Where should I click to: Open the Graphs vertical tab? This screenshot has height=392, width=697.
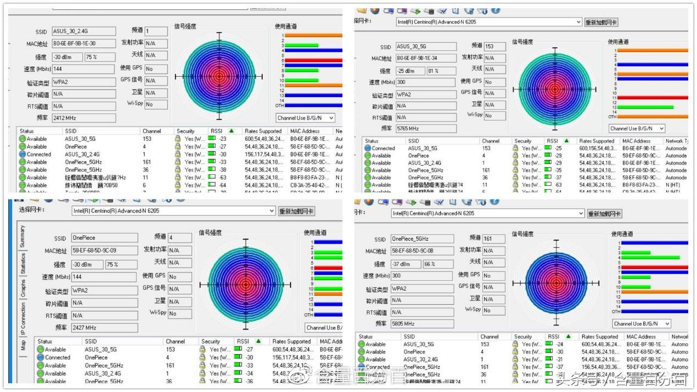pyautogui.click(x=23, y=288)
